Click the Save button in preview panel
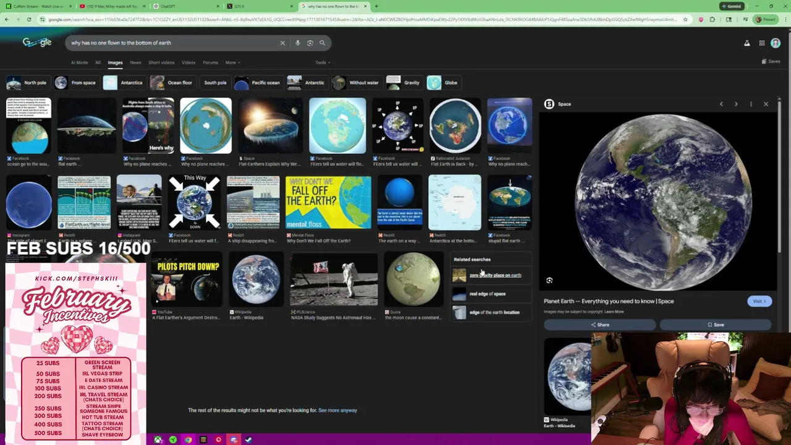791x445 pixels. pos(716,324)
